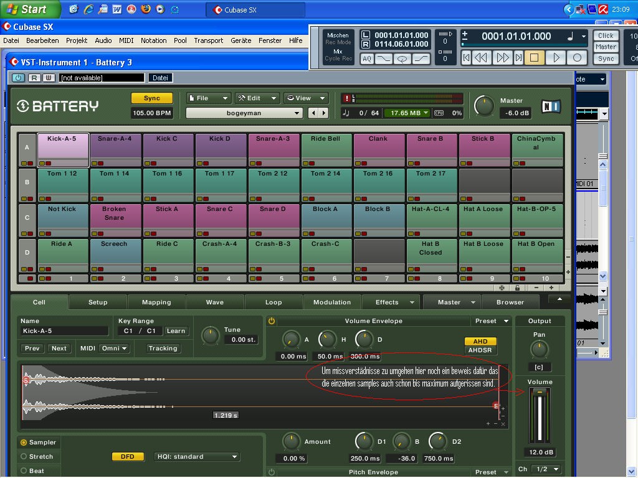Screen dimensions: 638x478
Task: Toggle the Volume Envelope power switch
Action: pos(272,321)
